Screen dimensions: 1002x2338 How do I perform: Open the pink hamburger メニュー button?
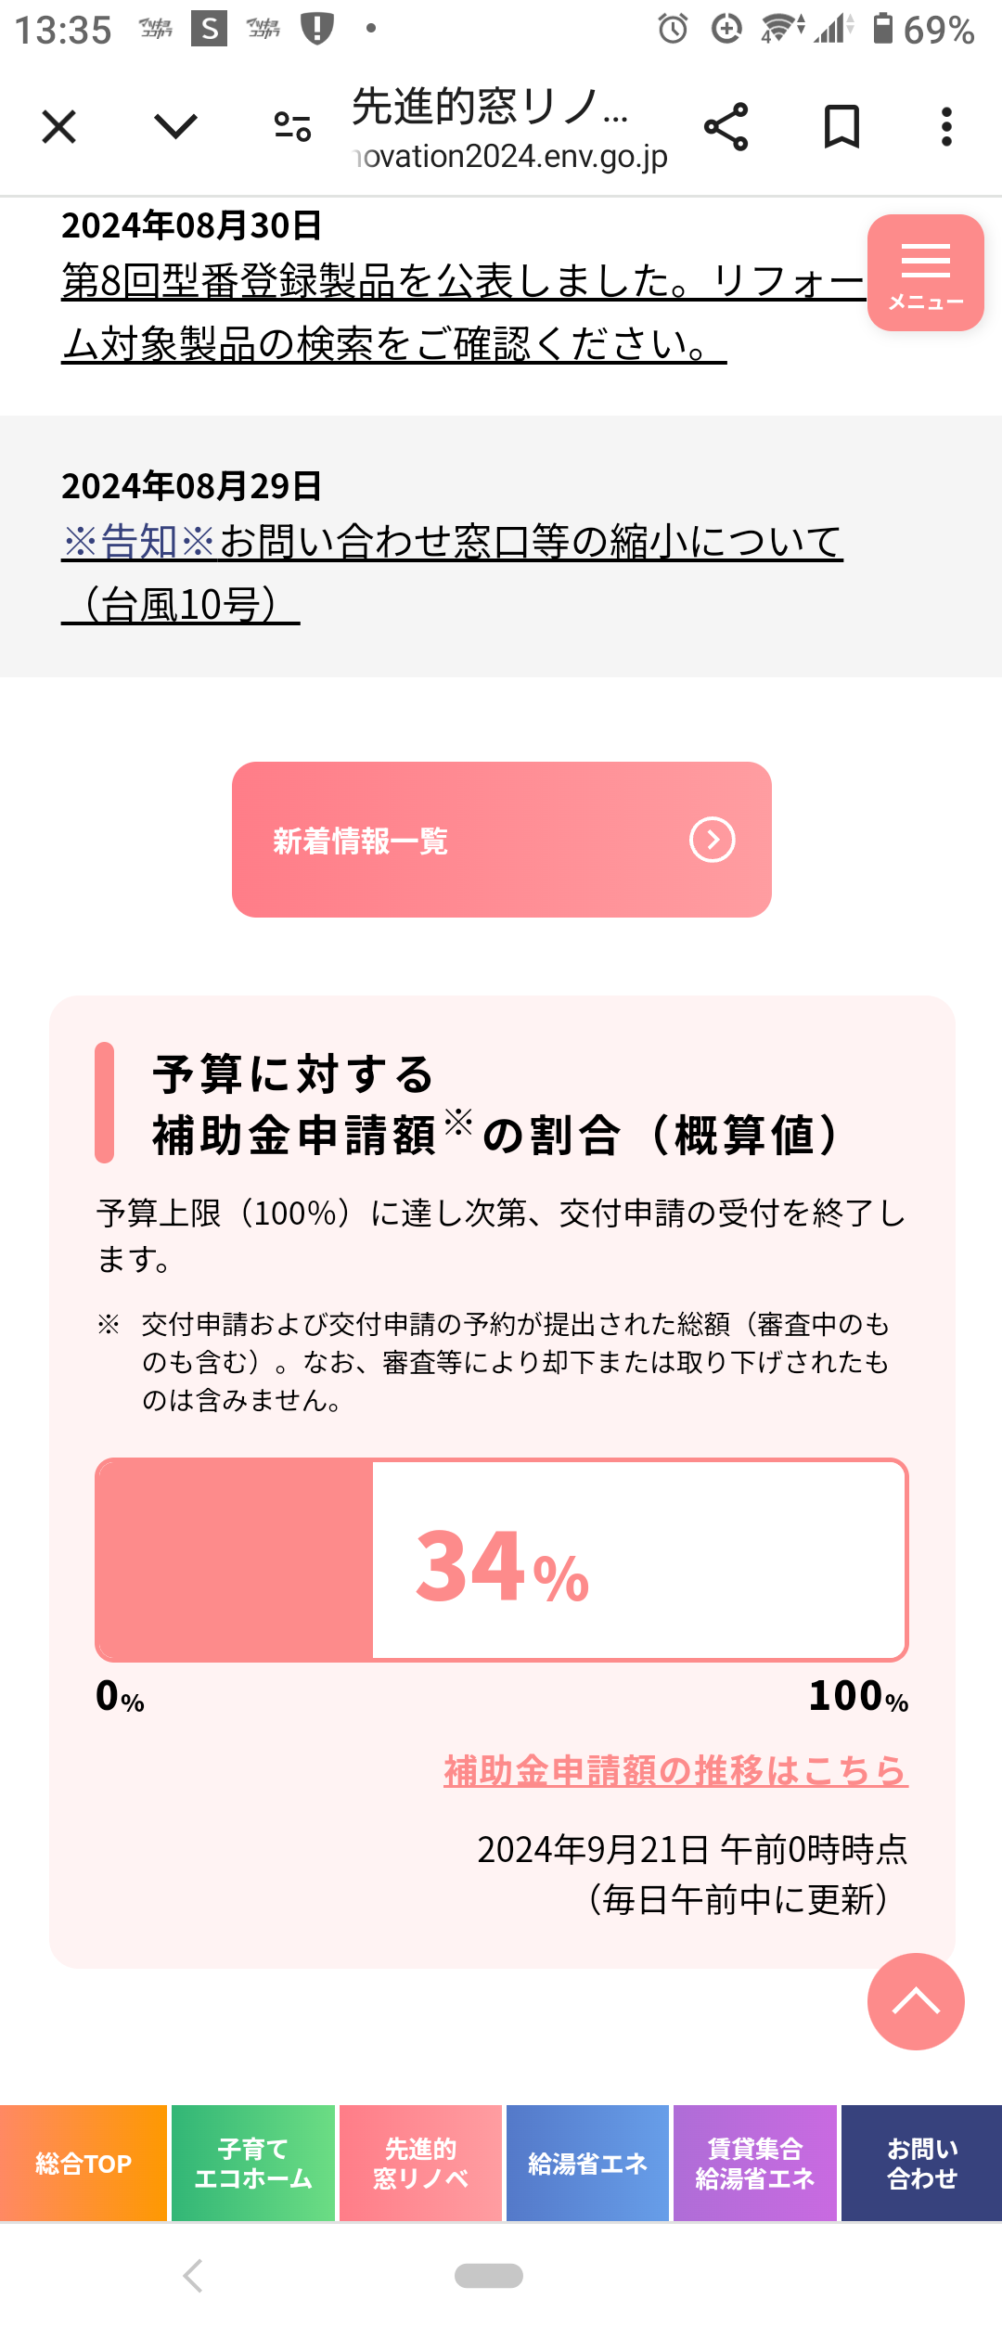click(x=925, y=273)
